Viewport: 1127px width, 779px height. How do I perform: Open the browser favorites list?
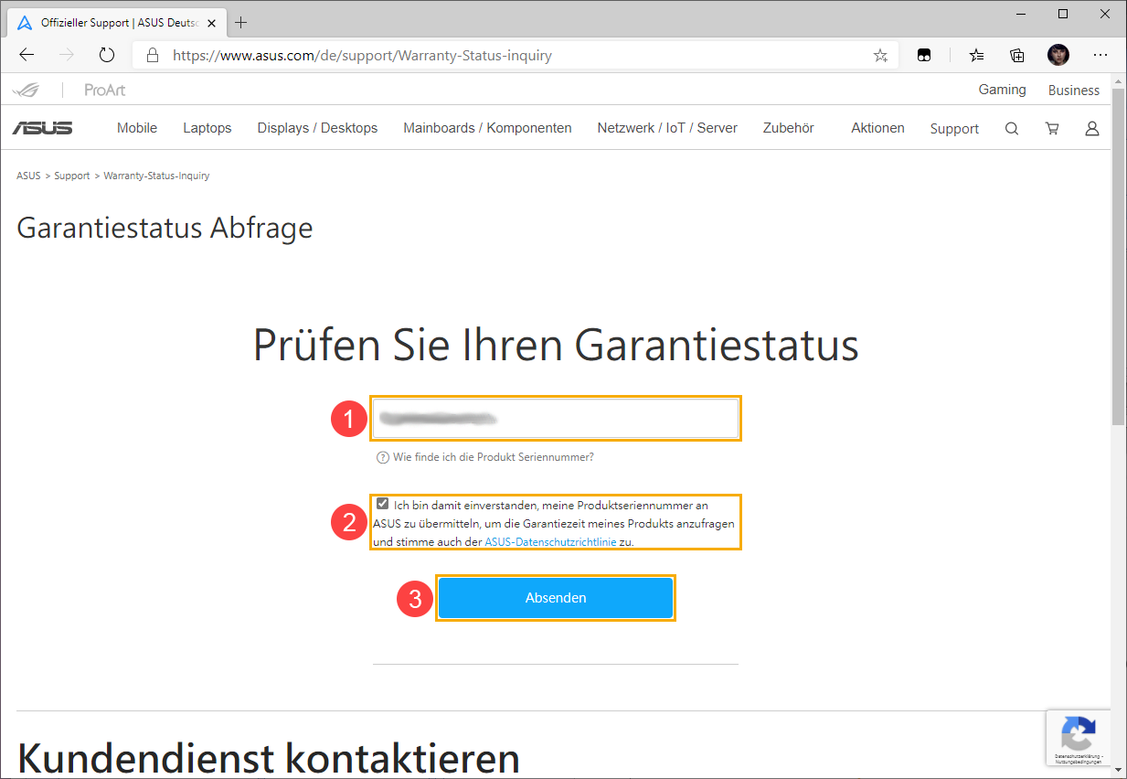pos(977,55)
